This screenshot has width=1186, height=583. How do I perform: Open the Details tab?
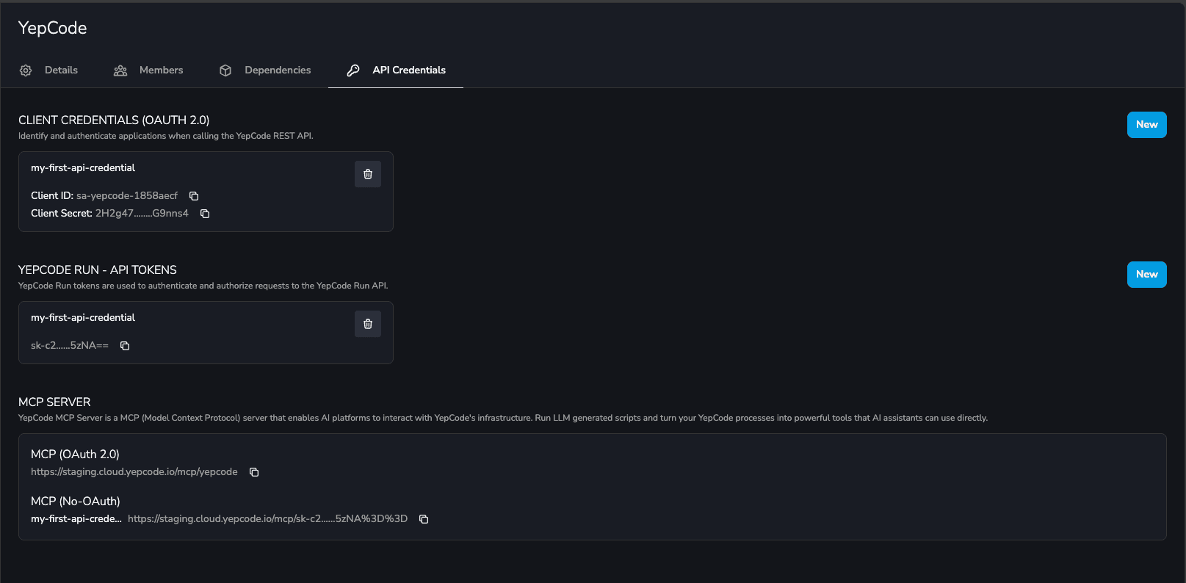click(x=48, y=70)
